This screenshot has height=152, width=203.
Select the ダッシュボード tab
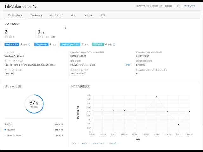pos(15,15)
